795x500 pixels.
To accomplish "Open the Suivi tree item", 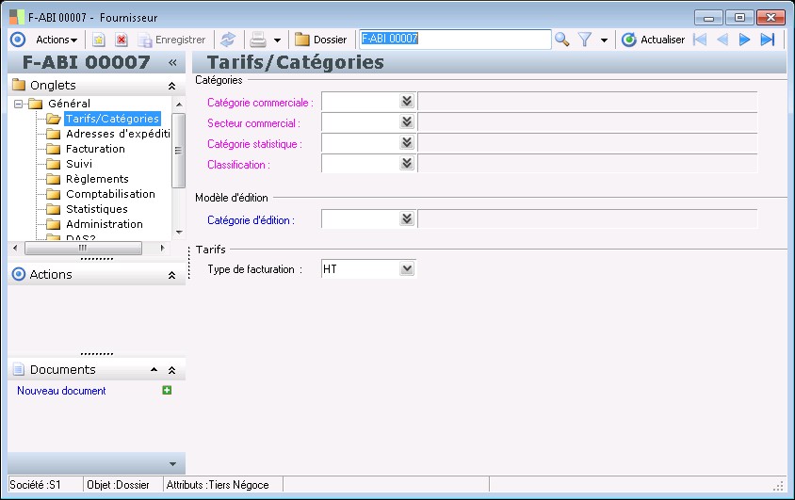I will [79, 164].
